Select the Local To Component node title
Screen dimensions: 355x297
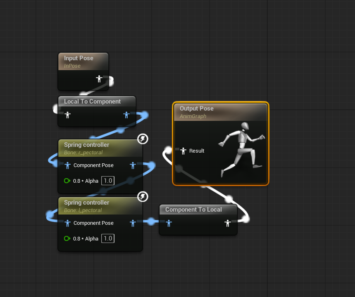tap(92, 101)
